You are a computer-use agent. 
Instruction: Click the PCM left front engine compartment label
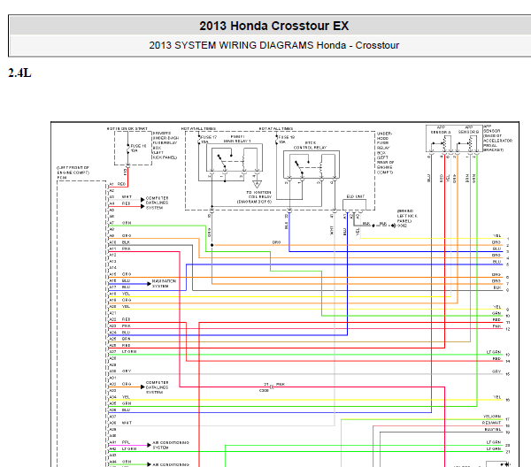click(x=73, y=172)
